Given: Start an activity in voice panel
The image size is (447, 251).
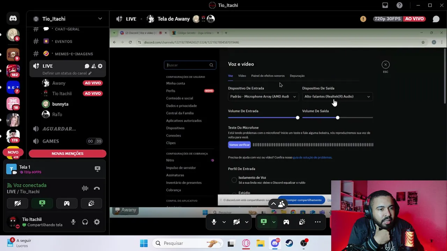Looking at the screenshot, I should click(x=67, y=203).
